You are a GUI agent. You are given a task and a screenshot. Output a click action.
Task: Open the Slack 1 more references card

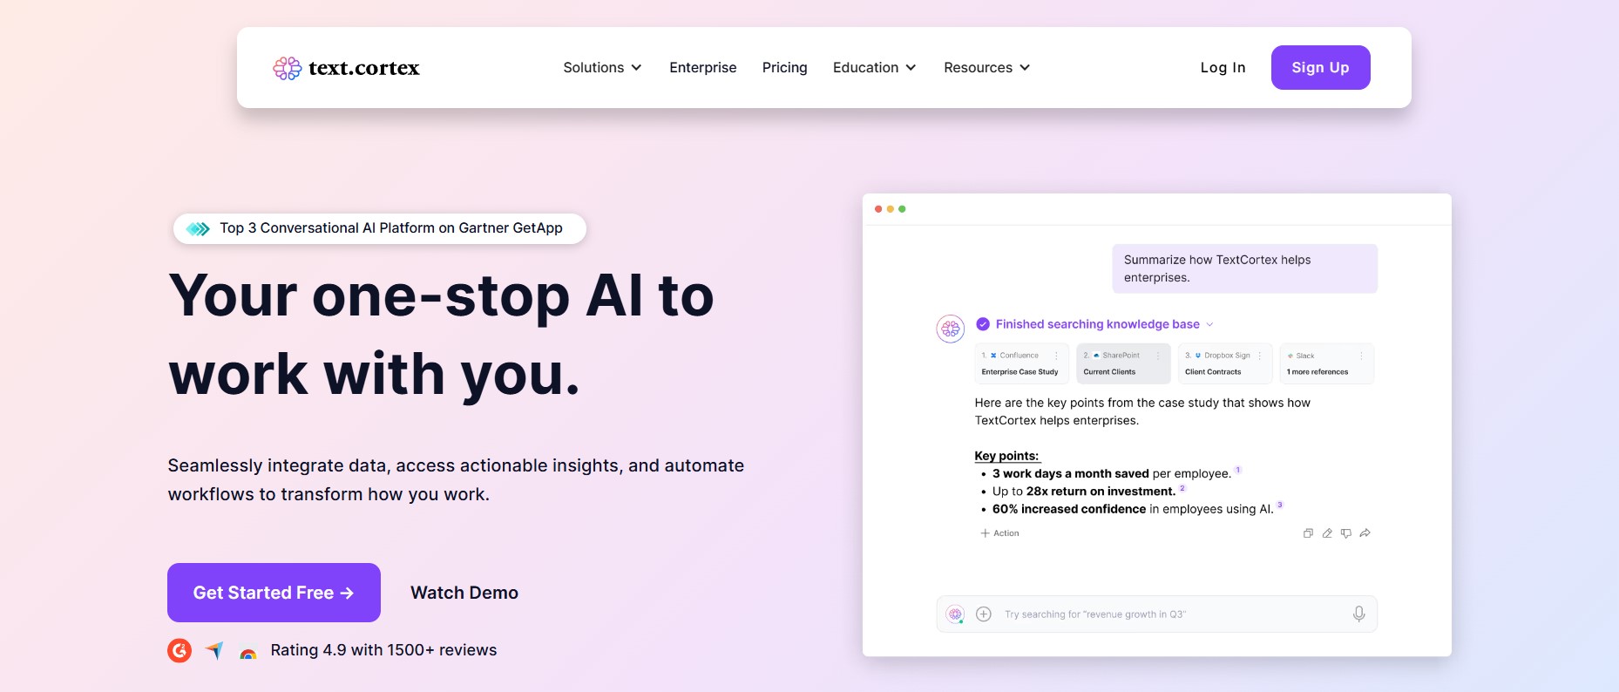[1327, 363]
